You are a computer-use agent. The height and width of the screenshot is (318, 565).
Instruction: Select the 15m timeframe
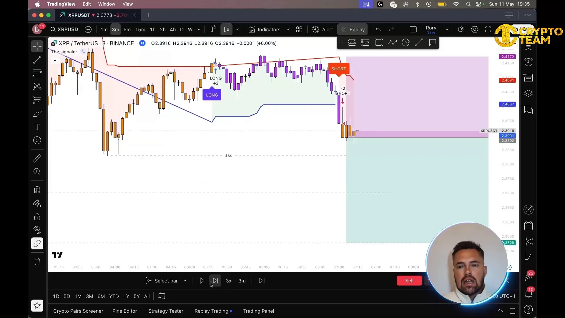pos(140,29)
